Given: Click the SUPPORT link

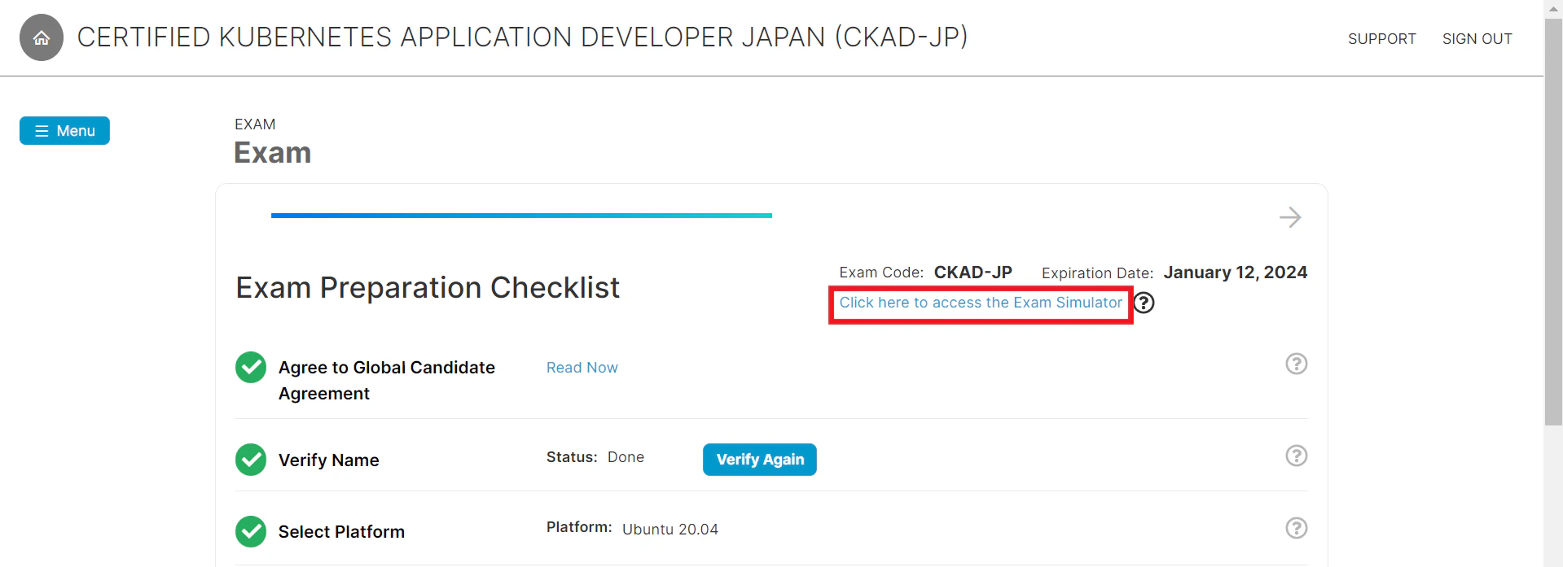Looking at the screenshot, I should point(1381,39).
